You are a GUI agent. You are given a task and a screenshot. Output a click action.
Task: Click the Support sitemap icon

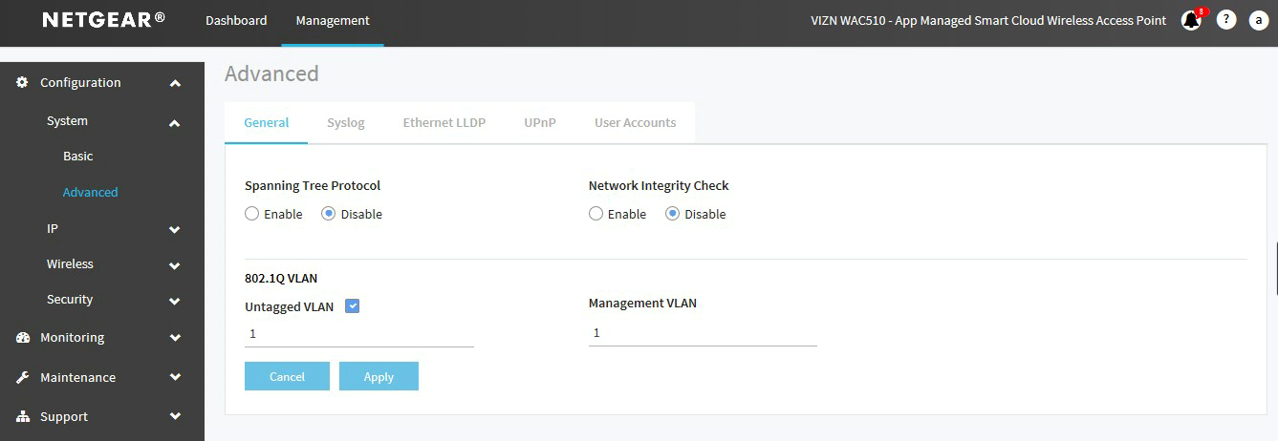22,417
